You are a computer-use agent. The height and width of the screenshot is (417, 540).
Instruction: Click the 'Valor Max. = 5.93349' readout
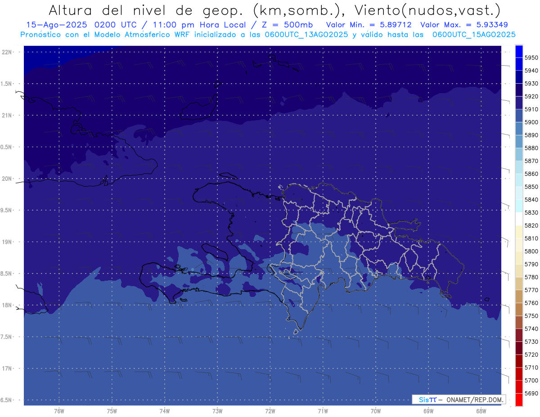tap(464, 25)
